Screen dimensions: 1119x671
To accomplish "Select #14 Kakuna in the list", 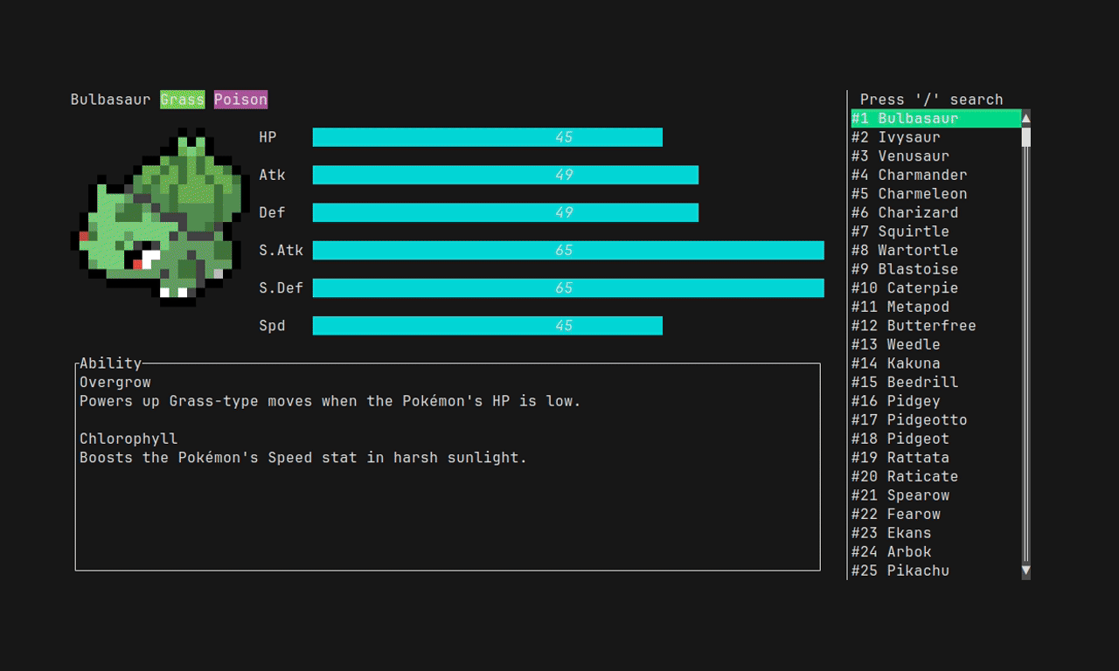I will click(936, 363).
